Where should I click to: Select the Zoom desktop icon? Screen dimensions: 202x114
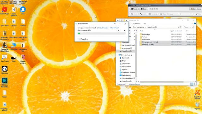tap(23, 10)
